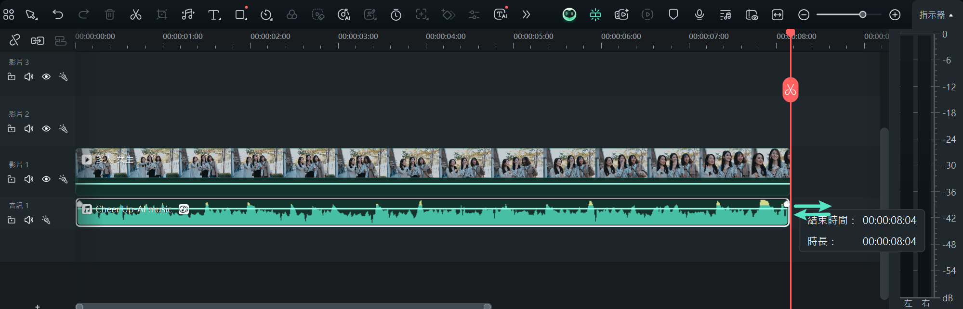Hide the 影片 3 track
This screenshot has height=309, width=963.
point(46,76)
